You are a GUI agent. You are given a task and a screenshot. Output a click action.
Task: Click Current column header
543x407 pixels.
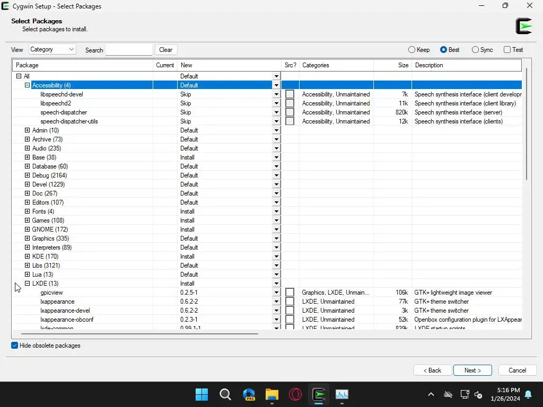click(165, 65)
